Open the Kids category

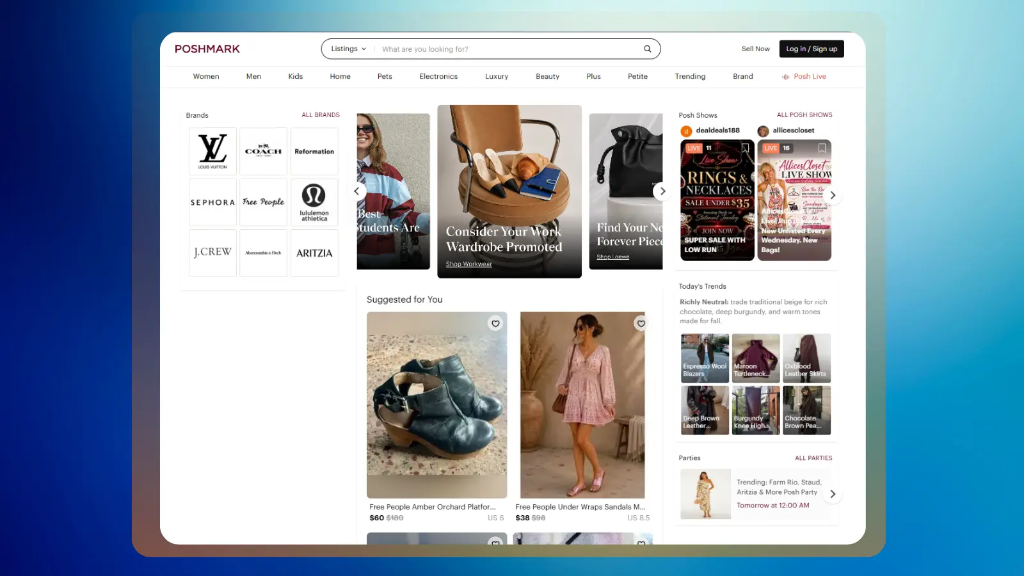(296, 76)
